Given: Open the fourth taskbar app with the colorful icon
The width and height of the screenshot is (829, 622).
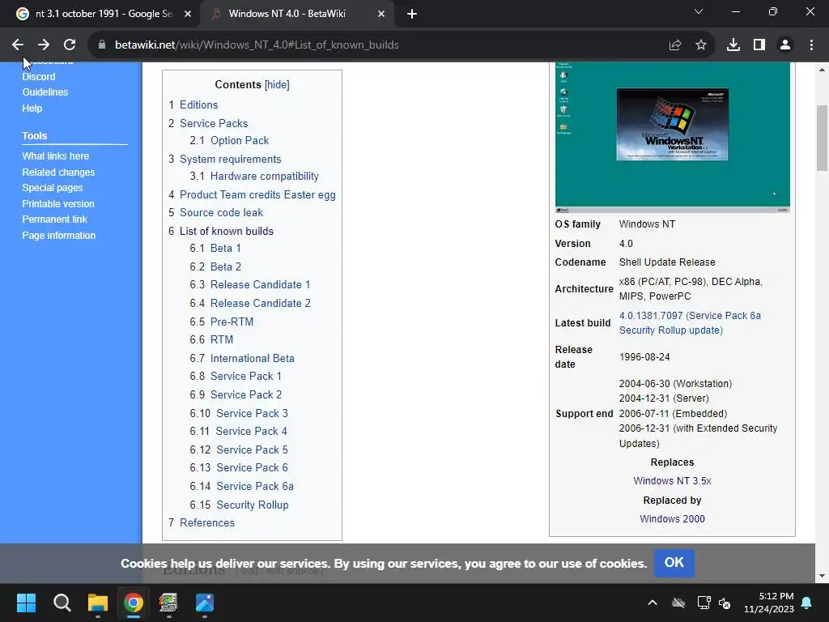Looking at the screenshot, I should [168, 603].
